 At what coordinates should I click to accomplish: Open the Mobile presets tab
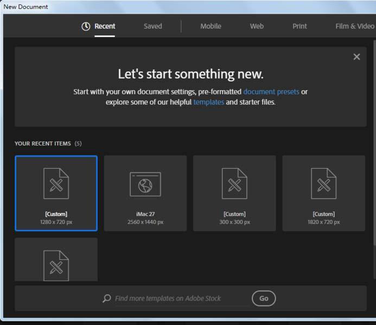(211, 26)
